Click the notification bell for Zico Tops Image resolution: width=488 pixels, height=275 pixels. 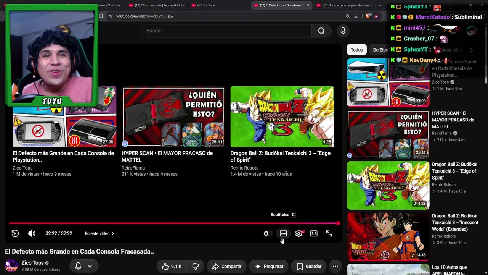[78, 266]
